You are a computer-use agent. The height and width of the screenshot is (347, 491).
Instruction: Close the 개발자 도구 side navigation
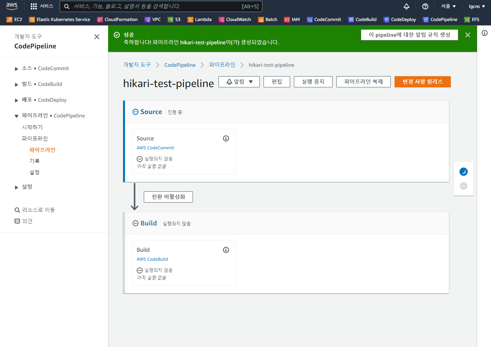[97, 37]
